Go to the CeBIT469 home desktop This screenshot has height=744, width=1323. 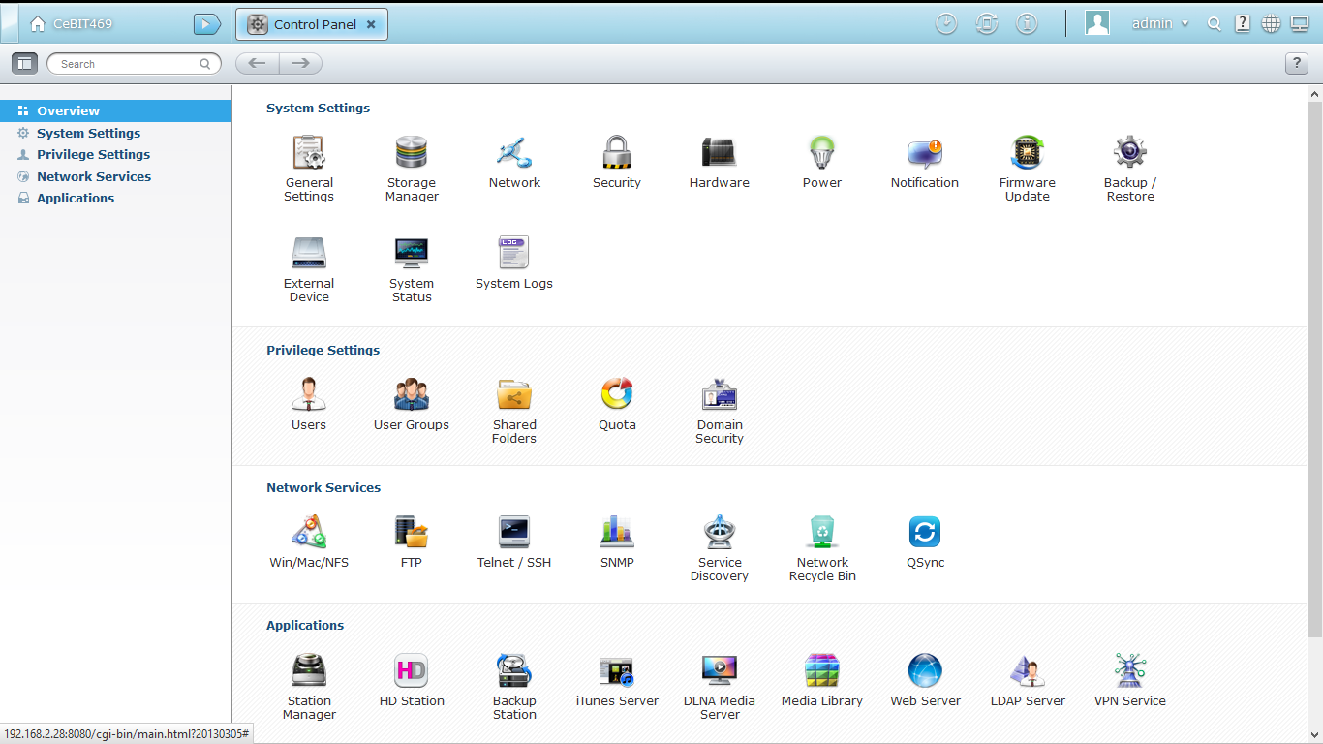[71, 23]
